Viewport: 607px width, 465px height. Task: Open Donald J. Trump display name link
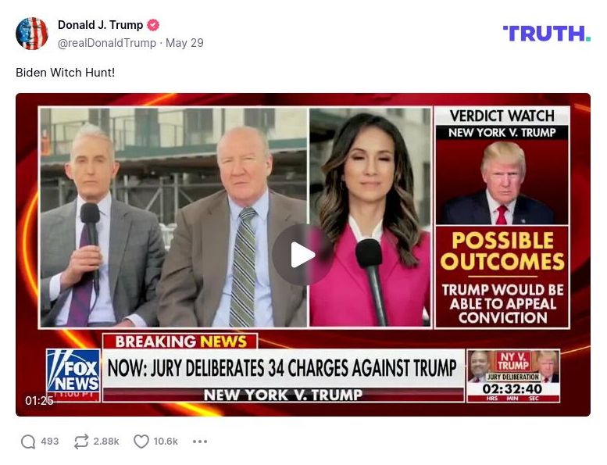pyautogui.click(x=100, y=25)
